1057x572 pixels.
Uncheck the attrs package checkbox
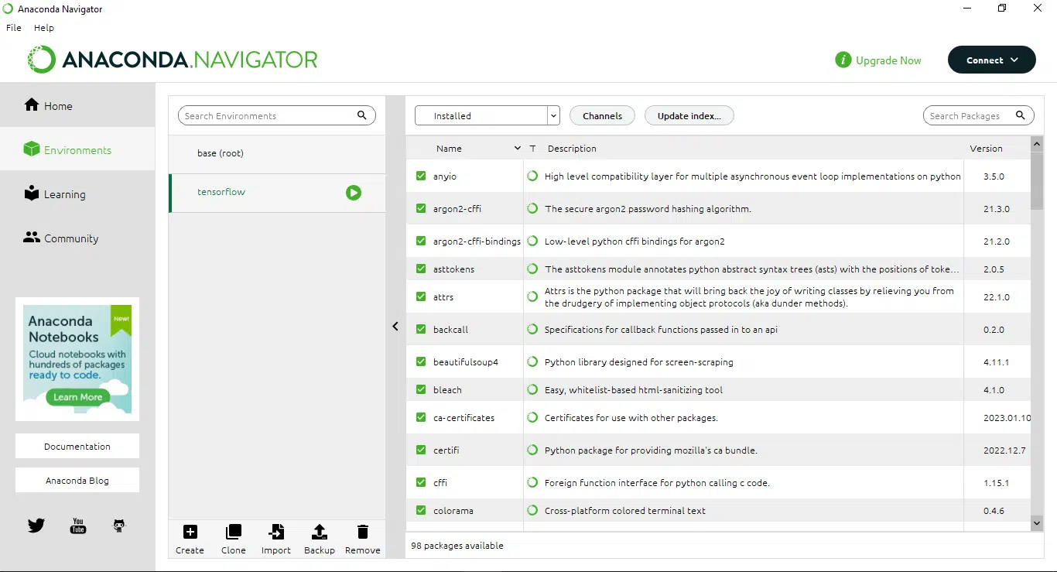click(x=421, y=296)
